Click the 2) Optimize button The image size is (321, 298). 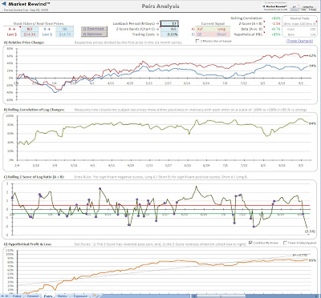coord(94,34)
